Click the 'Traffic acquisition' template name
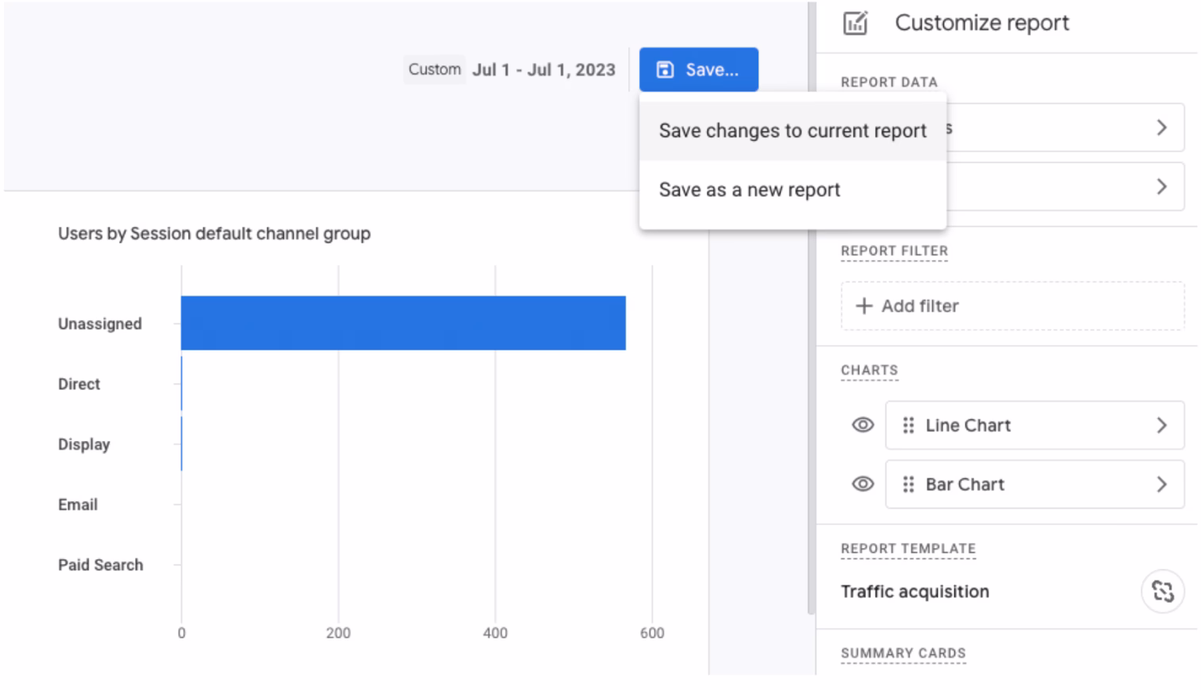Image resolution: width=1201 pixels, height=690 pixels. [915, 592]
